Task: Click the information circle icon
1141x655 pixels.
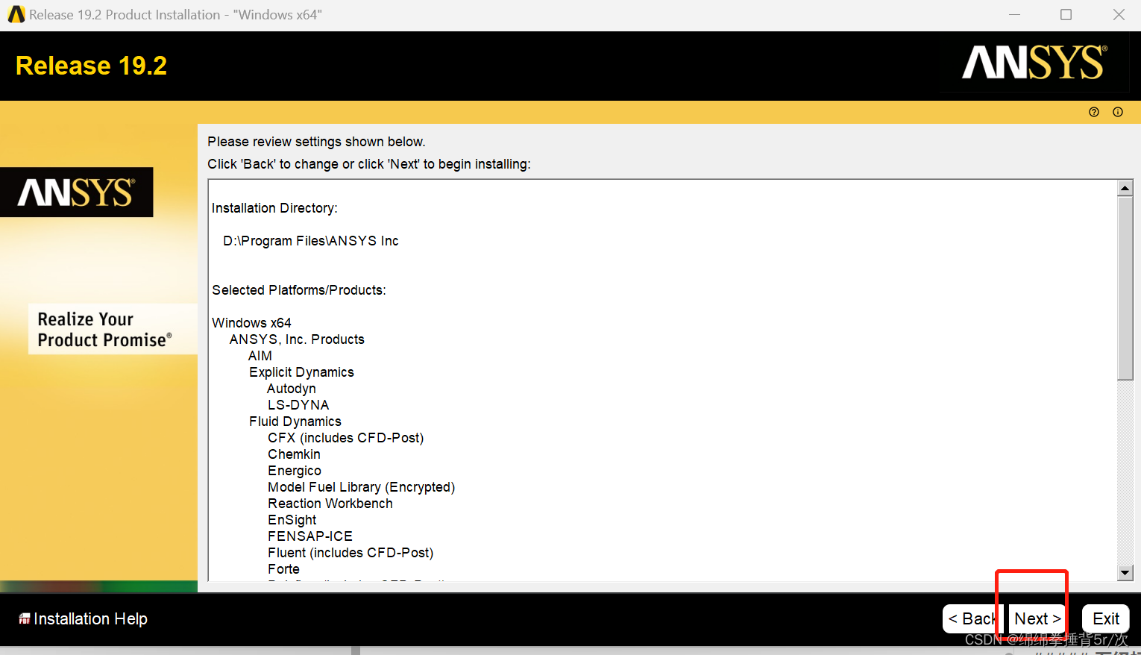Action: point(1117,111)
